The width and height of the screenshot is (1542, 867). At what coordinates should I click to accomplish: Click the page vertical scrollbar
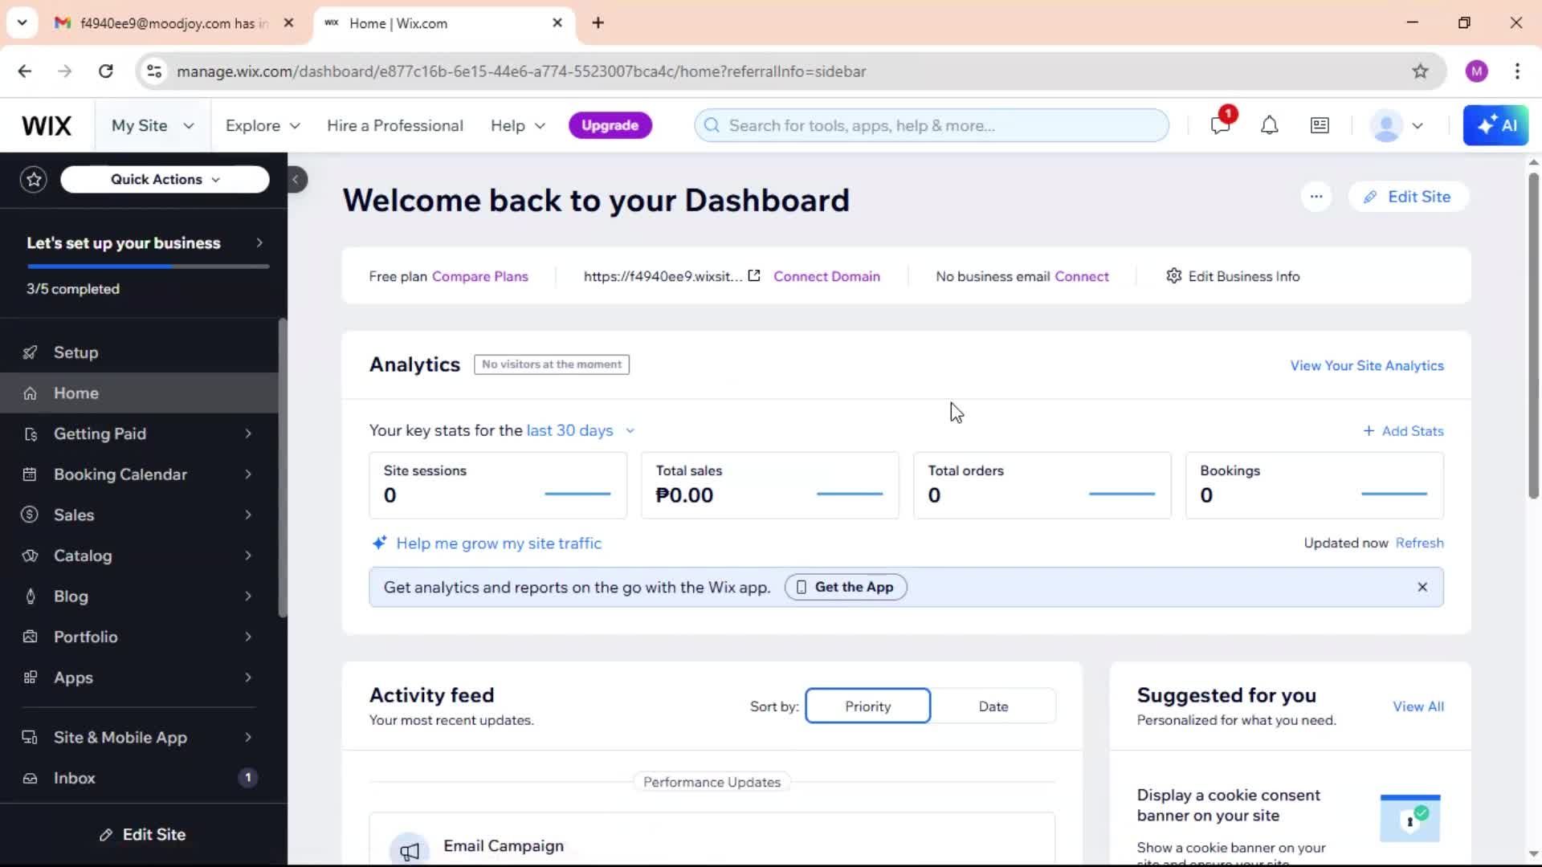[1533, 337]
